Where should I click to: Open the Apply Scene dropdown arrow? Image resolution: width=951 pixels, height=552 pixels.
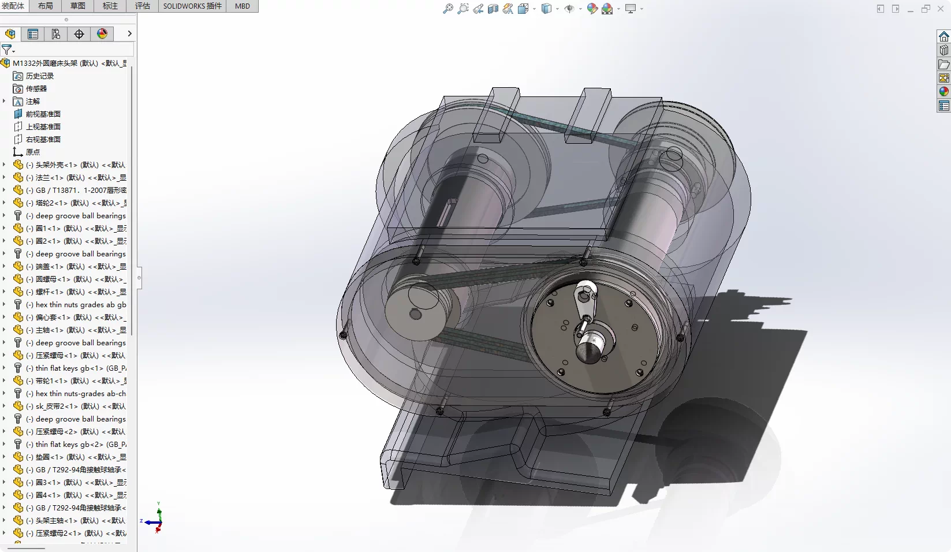pyautogui.click(x=618, y=9)
